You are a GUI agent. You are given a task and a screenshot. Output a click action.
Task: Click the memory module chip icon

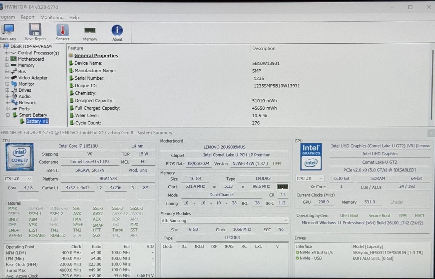(282, 186)
